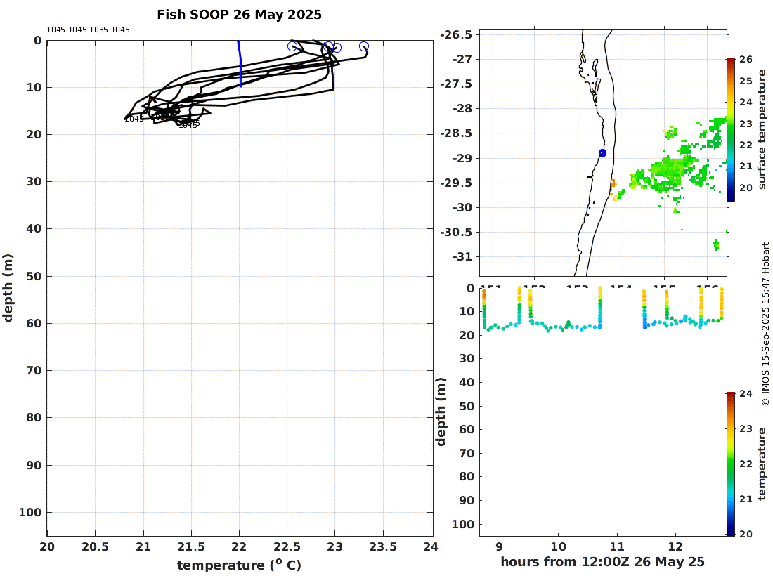Click the '22.5' tick on the temperature axis
Viewport: 773px width, 576px height.
pos(287,546)
